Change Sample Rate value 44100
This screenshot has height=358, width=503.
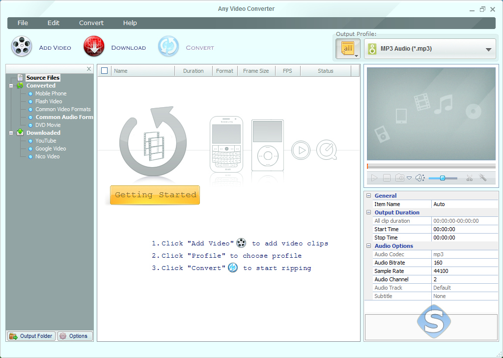tap(465, 271)
